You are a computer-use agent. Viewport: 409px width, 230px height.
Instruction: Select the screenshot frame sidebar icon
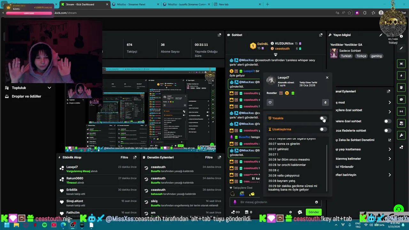[x=401, y=64]
